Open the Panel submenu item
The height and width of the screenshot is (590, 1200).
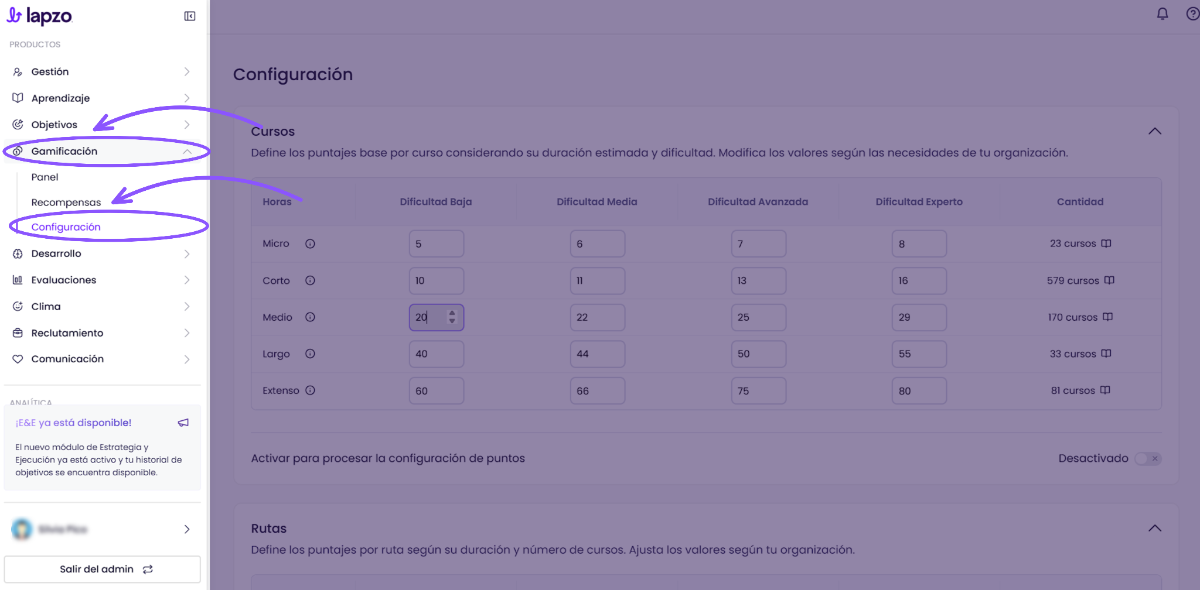pos(45,177)
